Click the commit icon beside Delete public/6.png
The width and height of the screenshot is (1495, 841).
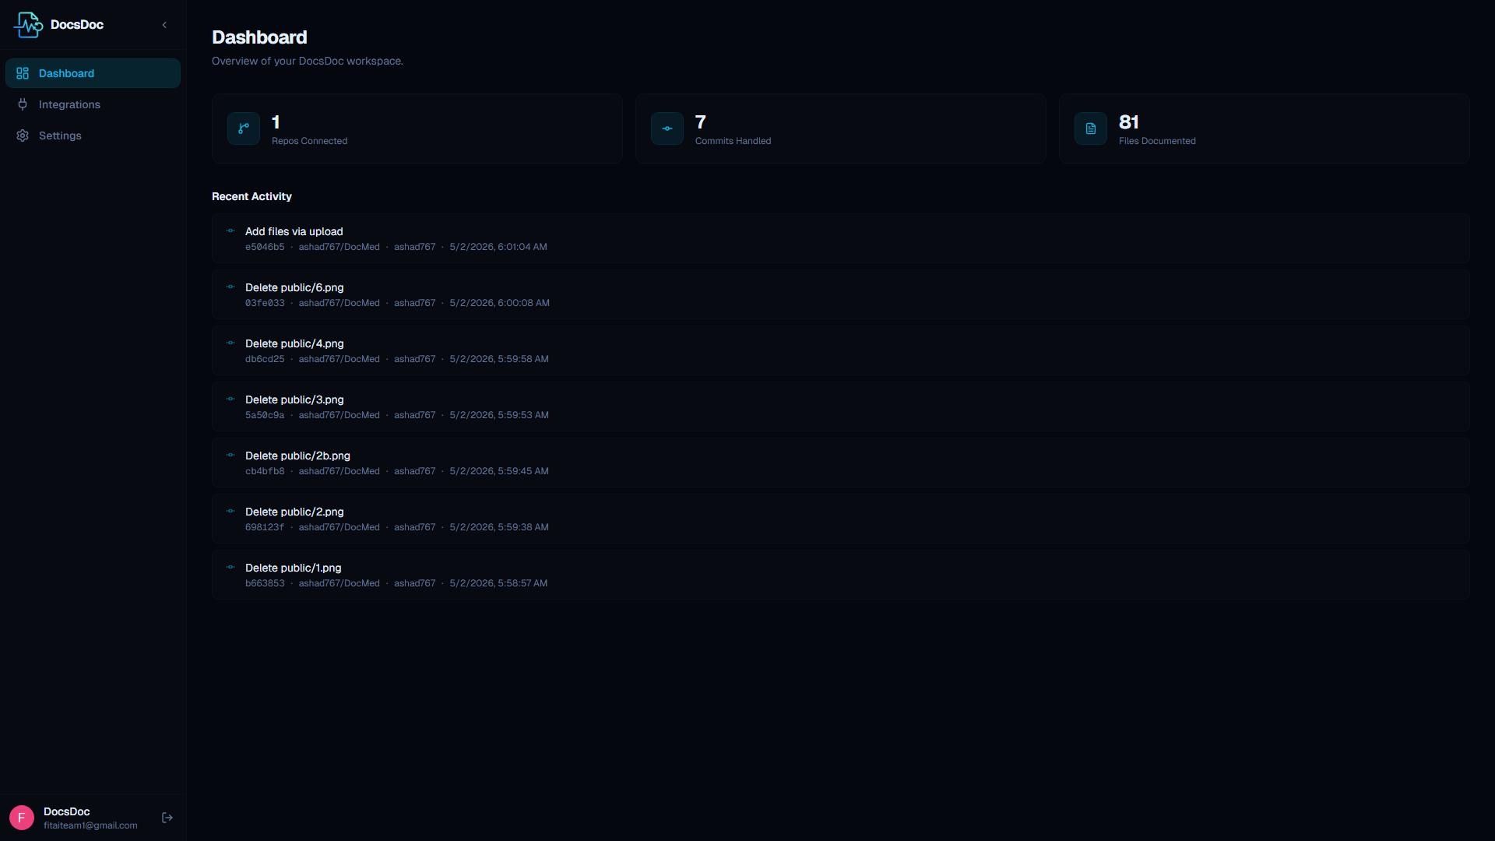click(x=230, y=287)
